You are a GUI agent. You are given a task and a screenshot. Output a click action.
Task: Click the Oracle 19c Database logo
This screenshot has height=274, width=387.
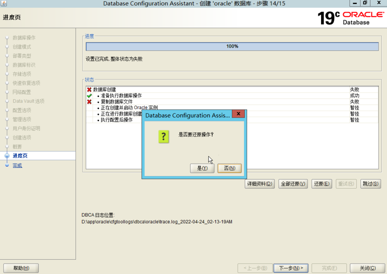tap(351, 18)
